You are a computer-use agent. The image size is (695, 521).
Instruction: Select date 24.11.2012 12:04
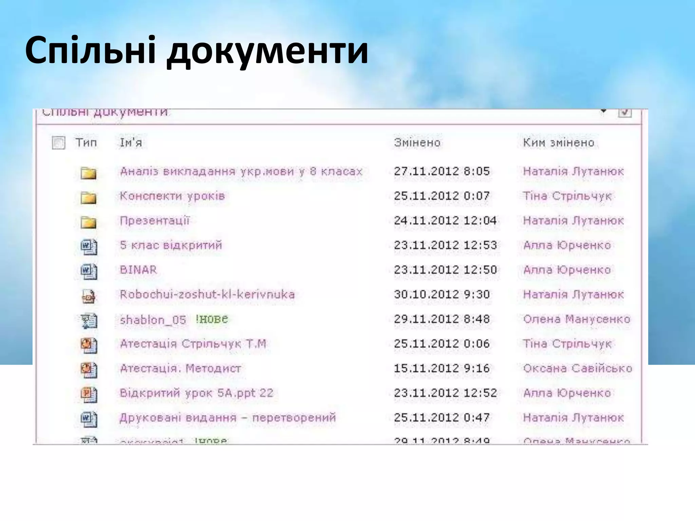(445, 220)
